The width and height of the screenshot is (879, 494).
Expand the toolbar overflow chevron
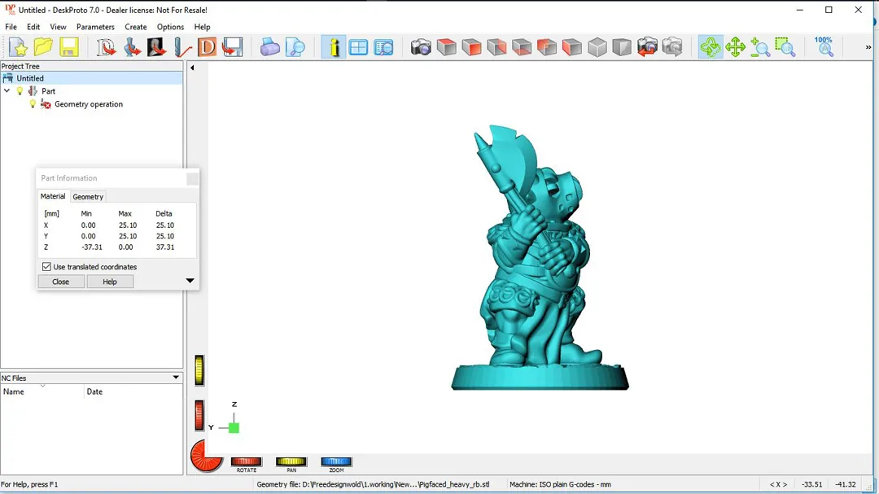coord(868,47)
